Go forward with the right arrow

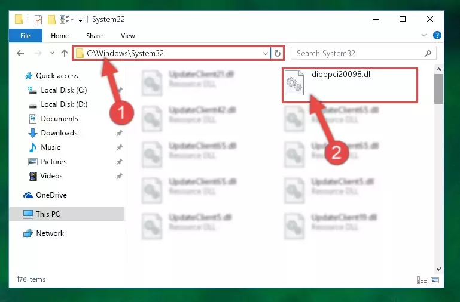[x=38, y=53]
